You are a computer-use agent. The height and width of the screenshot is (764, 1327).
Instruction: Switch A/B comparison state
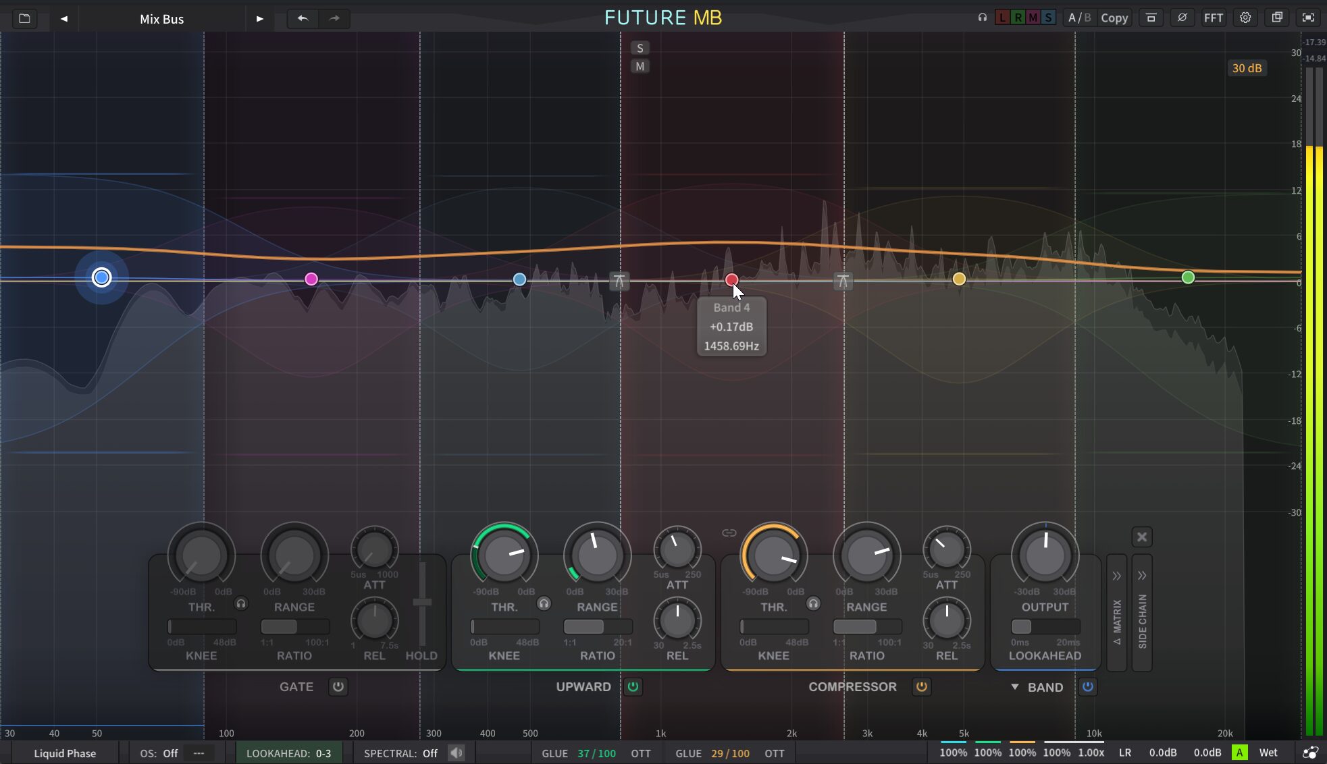click(x=1079, y=18)
